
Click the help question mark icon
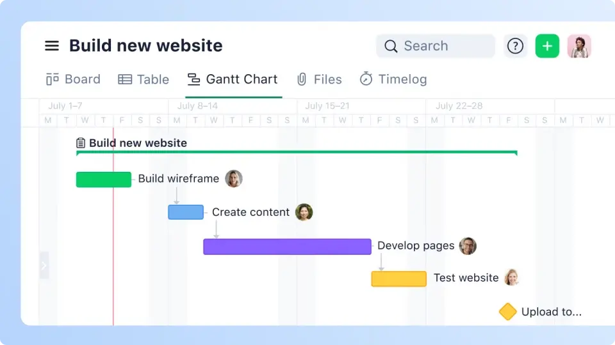[x=515, y=46]
